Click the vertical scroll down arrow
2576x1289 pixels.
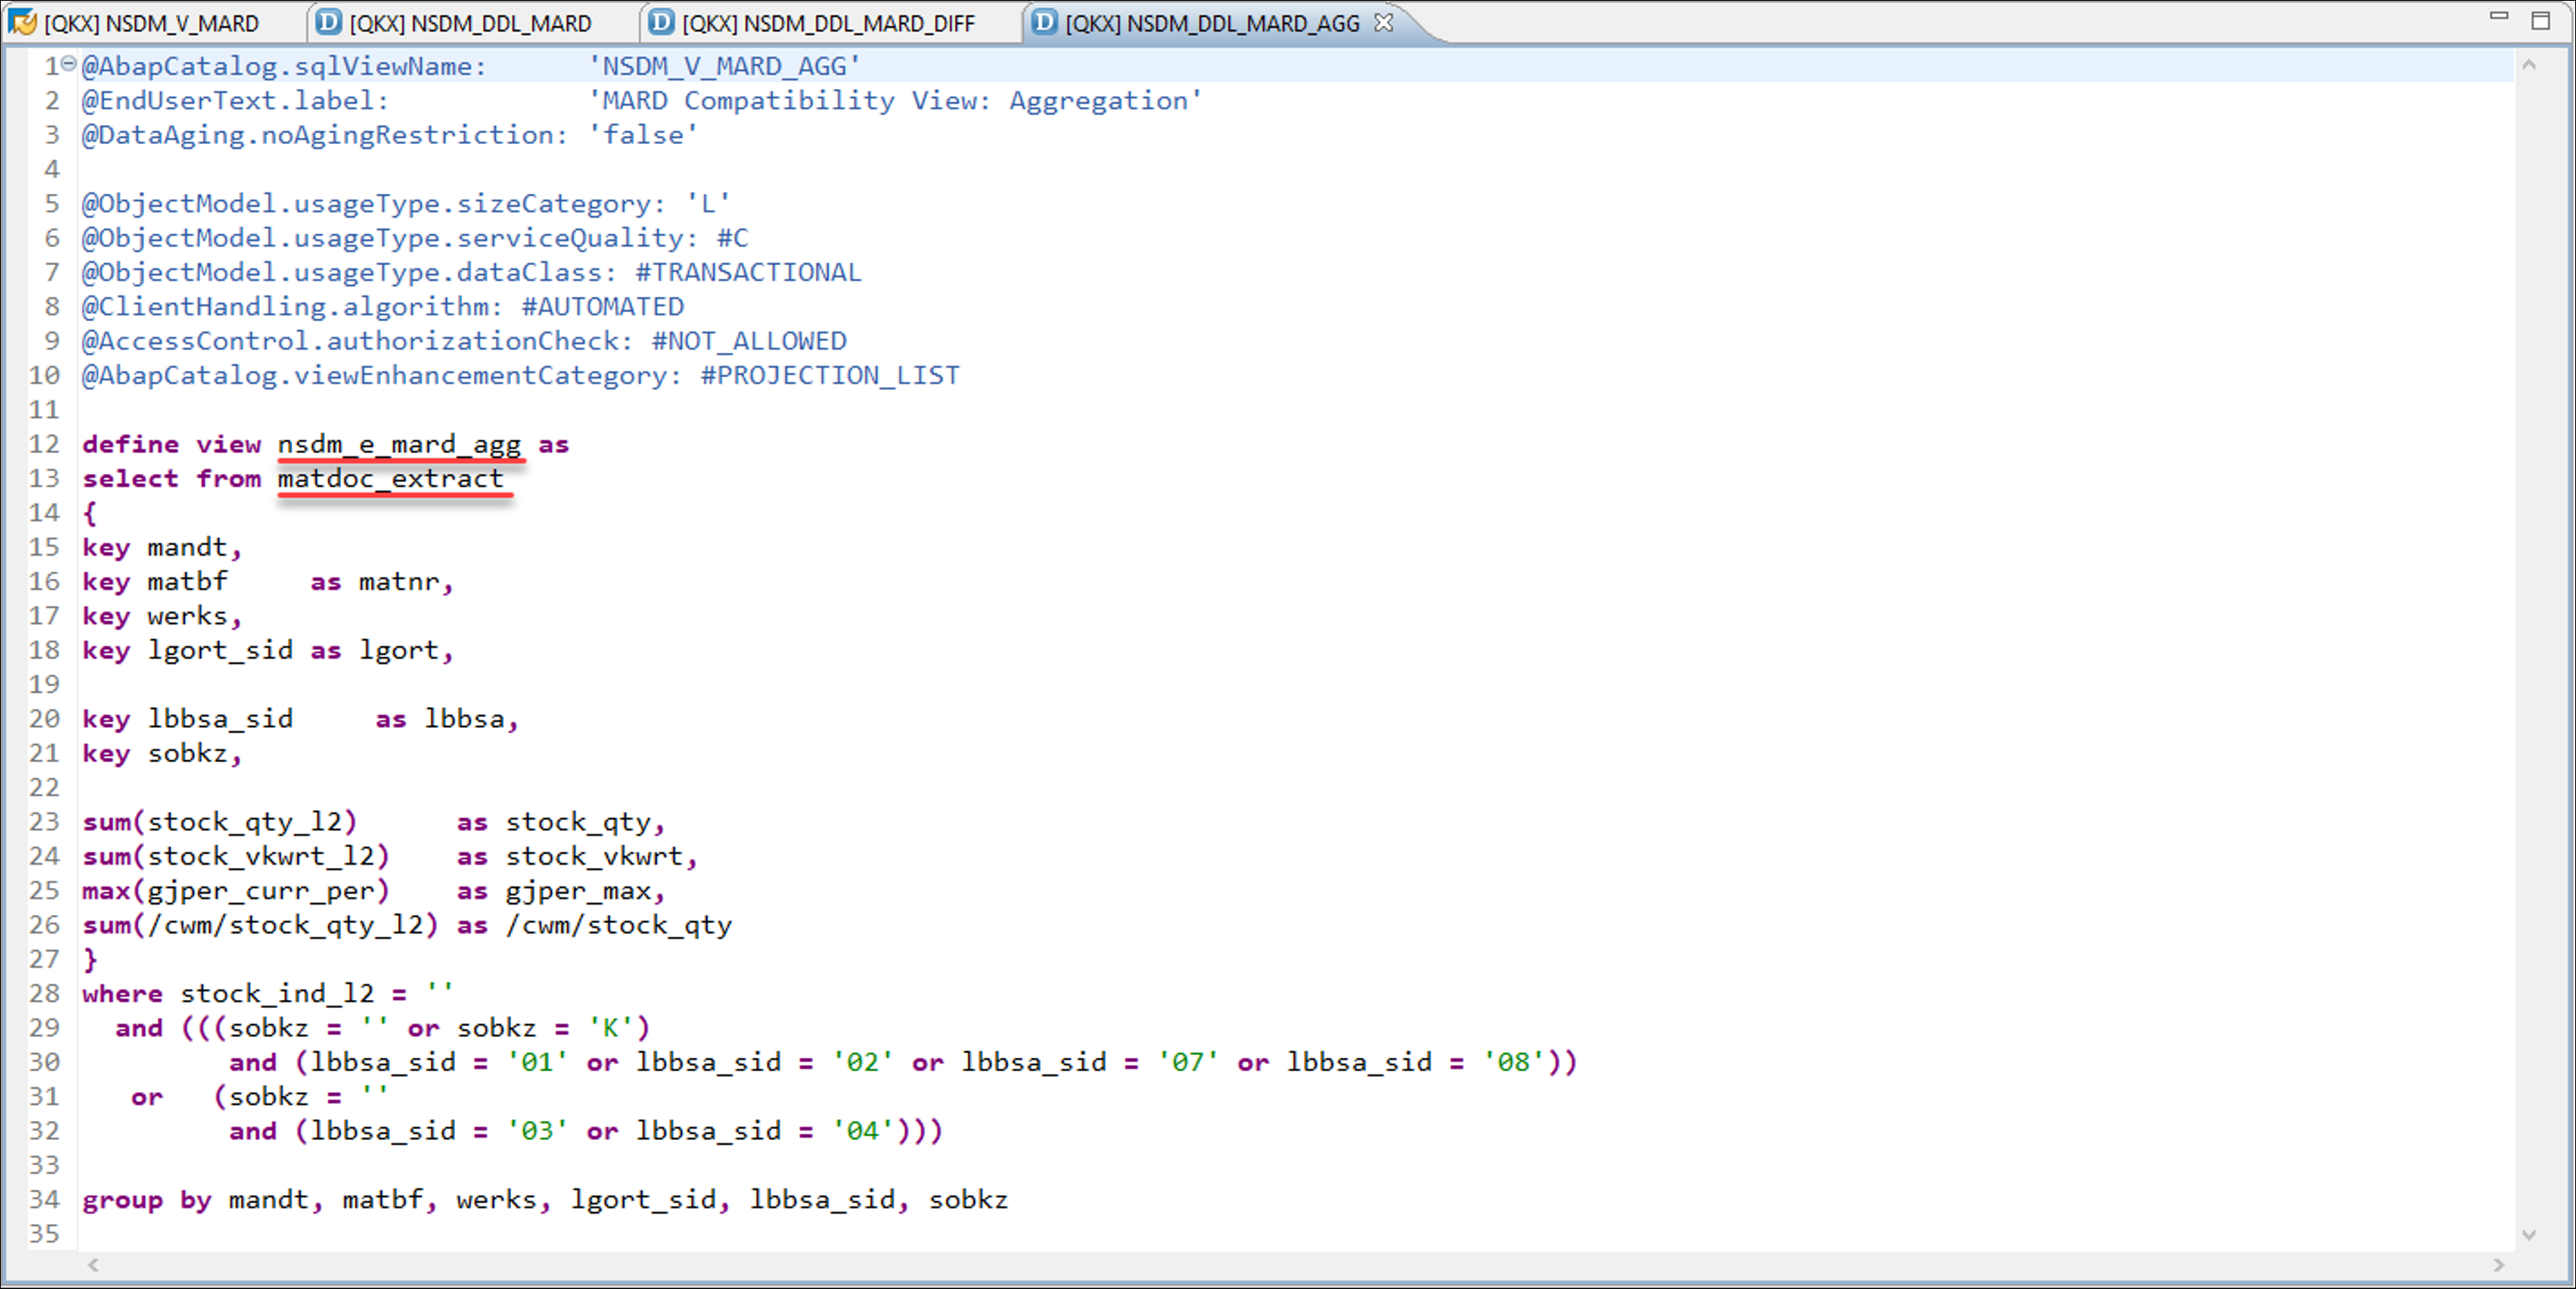[x=2530, y=1235]
